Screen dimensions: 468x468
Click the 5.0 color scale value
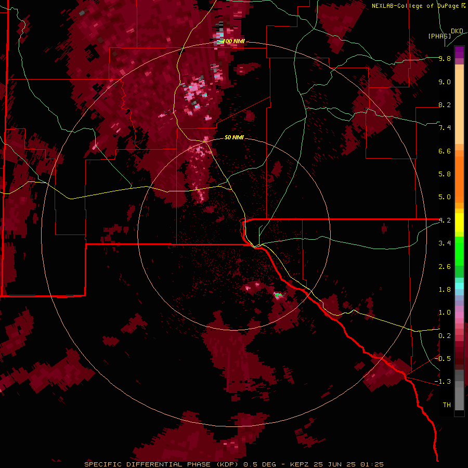(445, 197)
